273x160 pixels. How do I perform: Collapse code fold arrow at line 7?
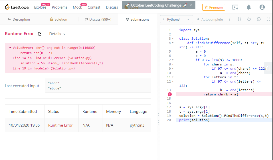click(173, 60)
